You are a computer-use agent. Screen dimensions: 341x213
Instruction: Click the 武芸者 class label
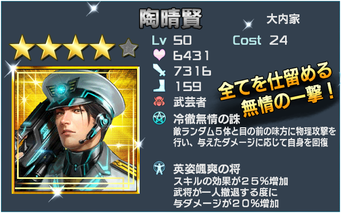pyautogui.click(x=190, y=102)
